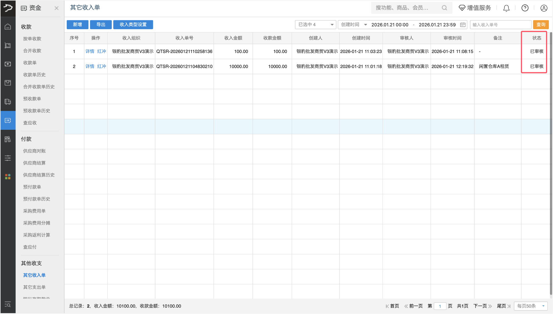This screenshot has width=553, height=314.
Task: Open the notification bell icon
Action: 506,8
